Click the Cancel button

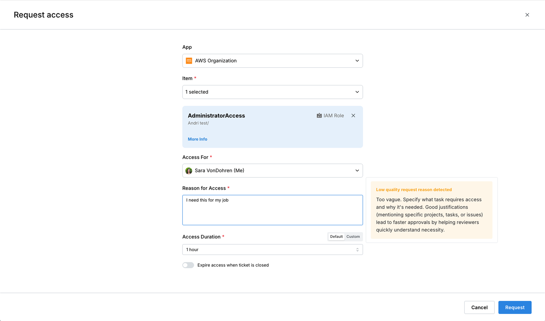(x=479, y=307)
